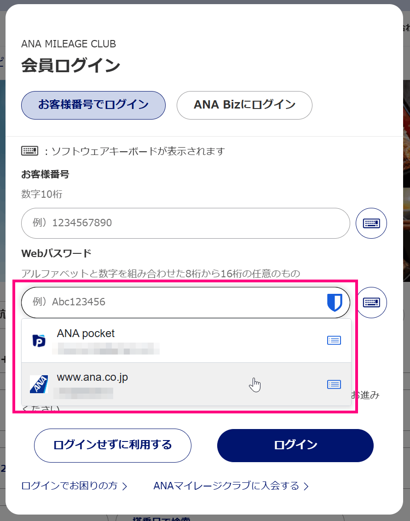This screenshot has width=410, height=521.
Task: Open software keyboard for Web password
Action: point(372,303)
